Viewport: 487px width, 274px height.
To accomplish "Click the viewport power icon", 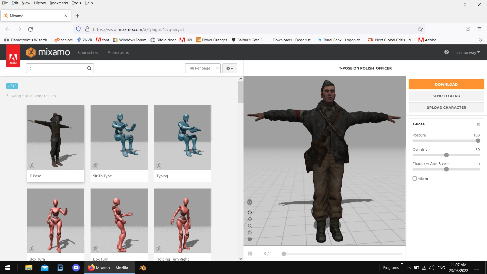I will (250, 232).
